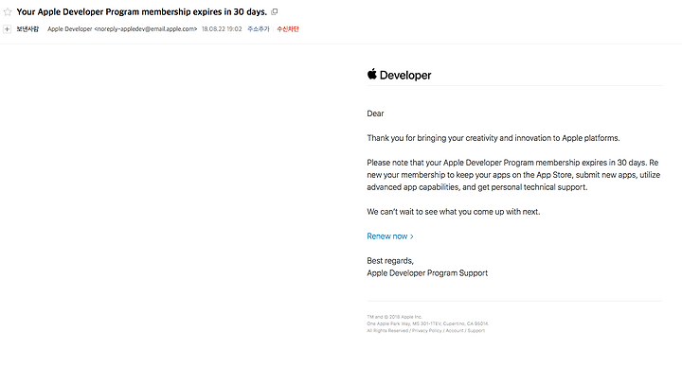Open the email in a new window icon

275,11
